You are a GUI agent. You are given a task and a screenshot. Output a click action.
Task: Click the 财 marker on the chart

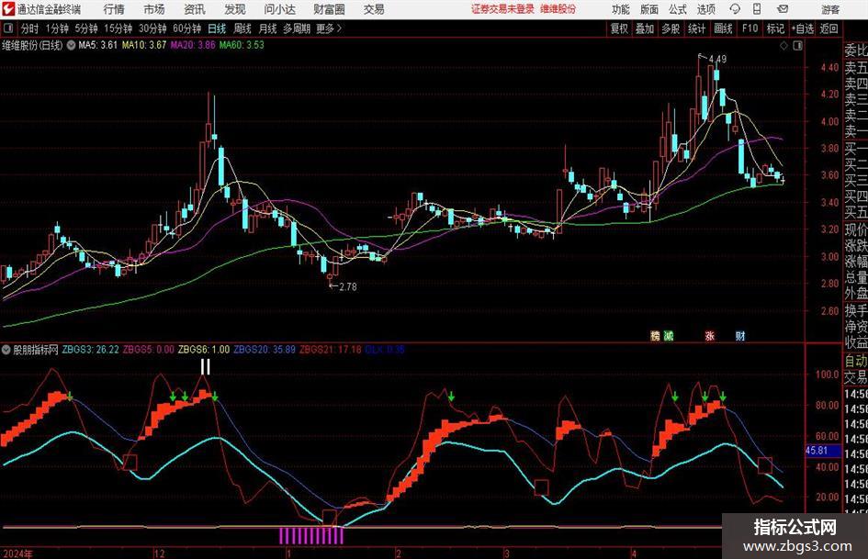click(x=740, y=335)
